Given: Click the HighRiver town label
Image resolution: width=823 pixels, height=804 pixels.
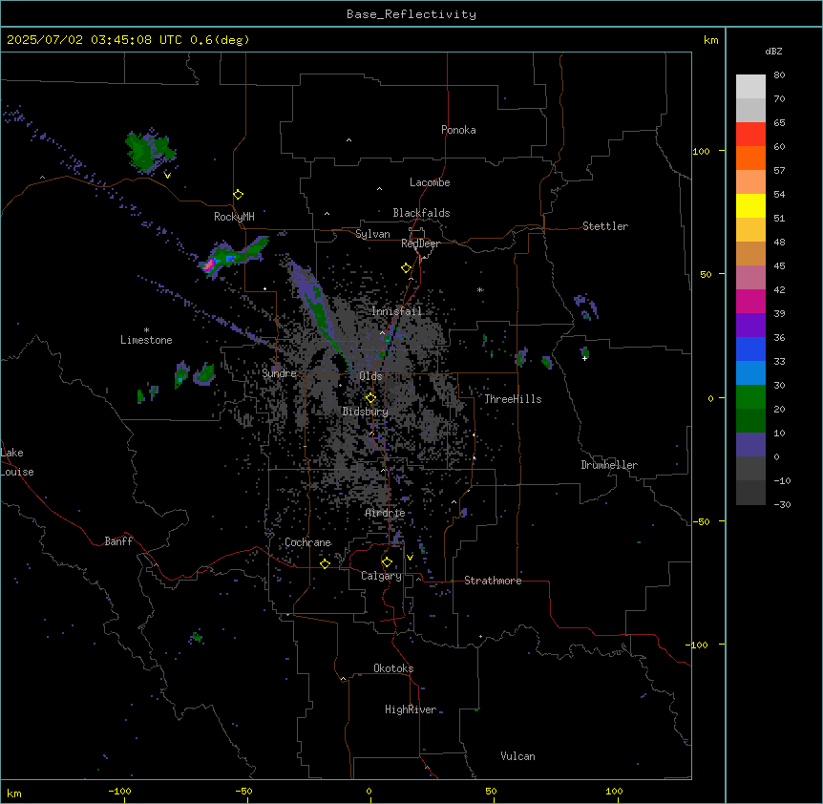Looking at the screenshot, I should 411,709.
